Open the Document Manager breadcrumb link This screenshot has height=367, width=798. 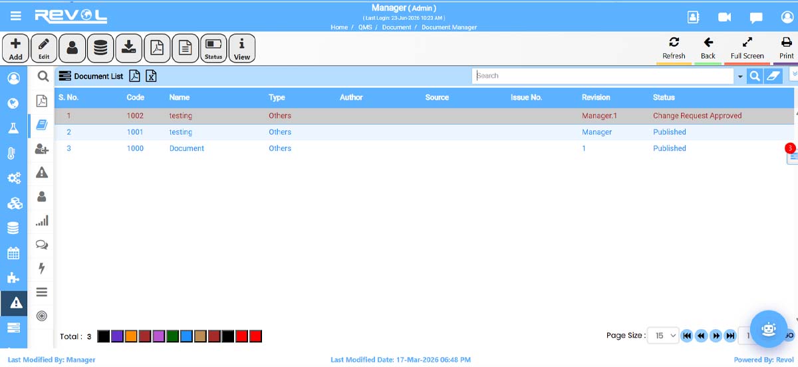449,27
